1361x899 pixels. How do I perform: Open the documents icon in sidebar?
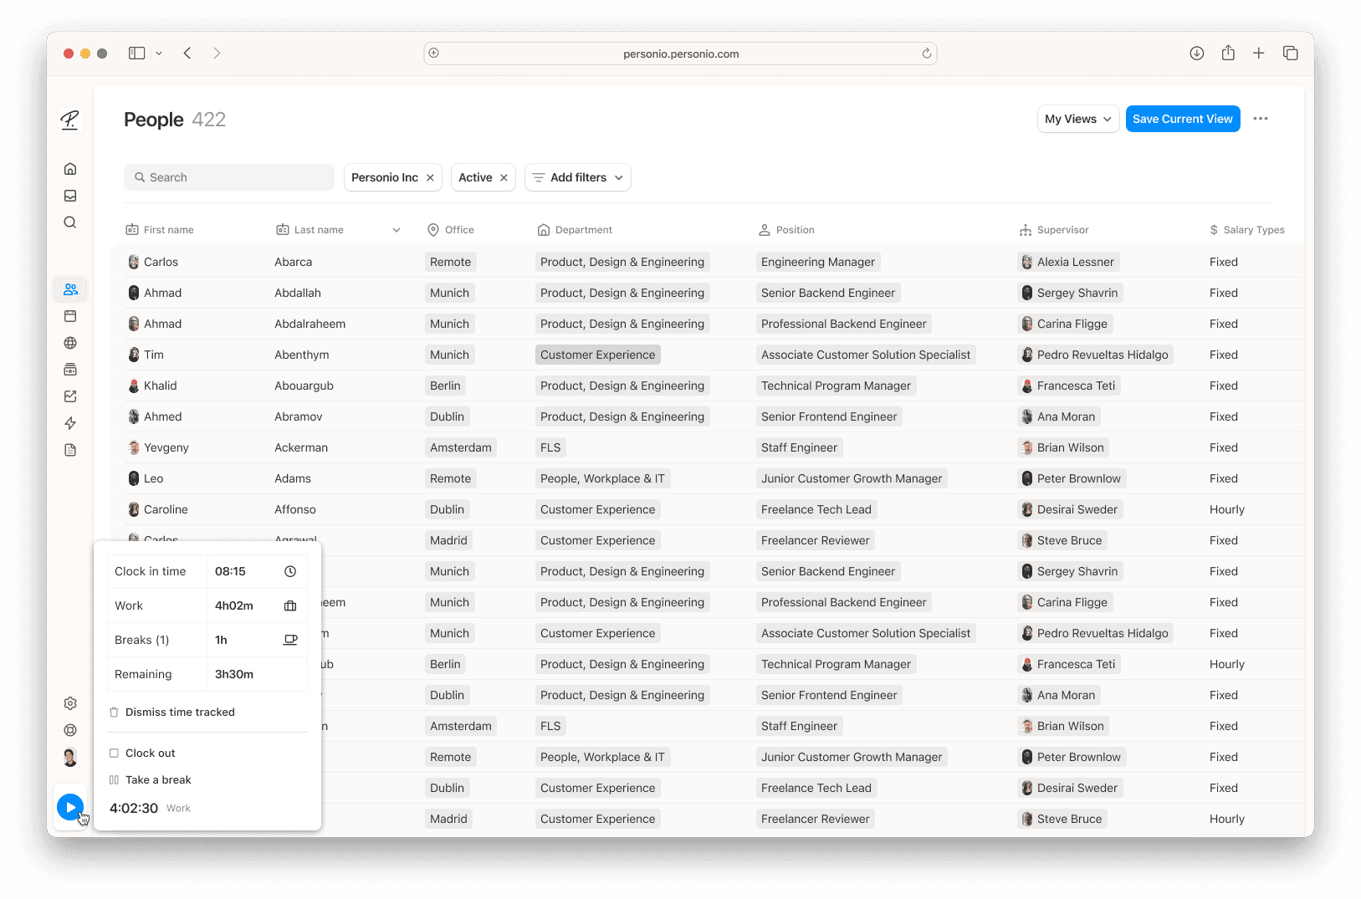pos(70,450)
